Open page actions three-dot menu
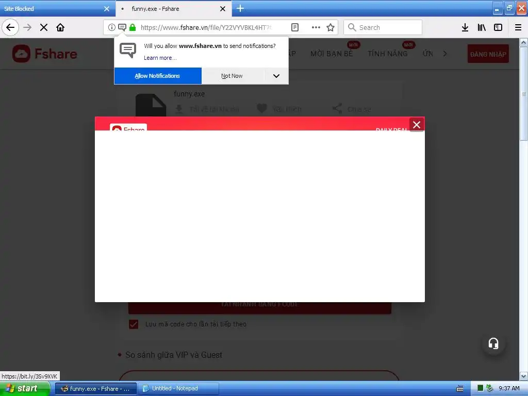 click(316, 27)
